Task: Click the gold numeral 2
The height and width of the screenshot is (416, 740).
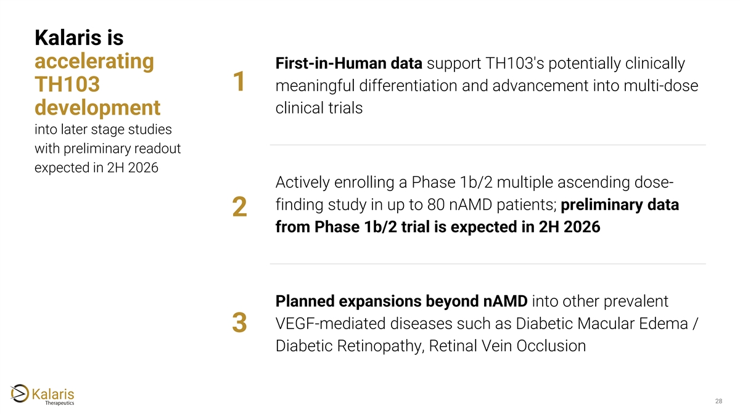Action: pyautogui.click(x=240, y=208)
